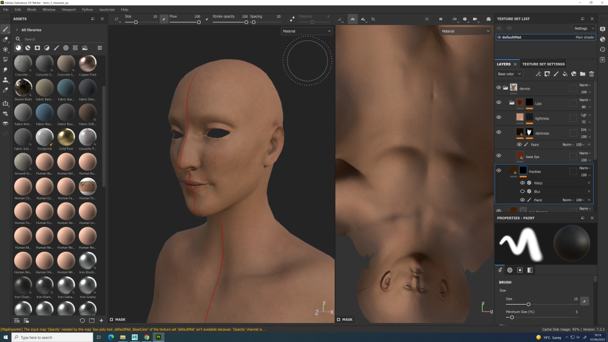
Task: Delete selected layer with trash icon
Action: click(x=591, y=74)
